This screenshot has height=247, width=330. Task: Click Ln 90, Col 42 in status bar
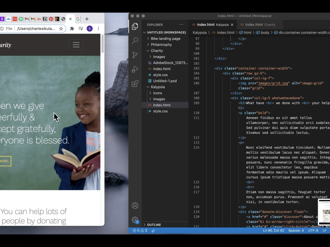[273, 231]
